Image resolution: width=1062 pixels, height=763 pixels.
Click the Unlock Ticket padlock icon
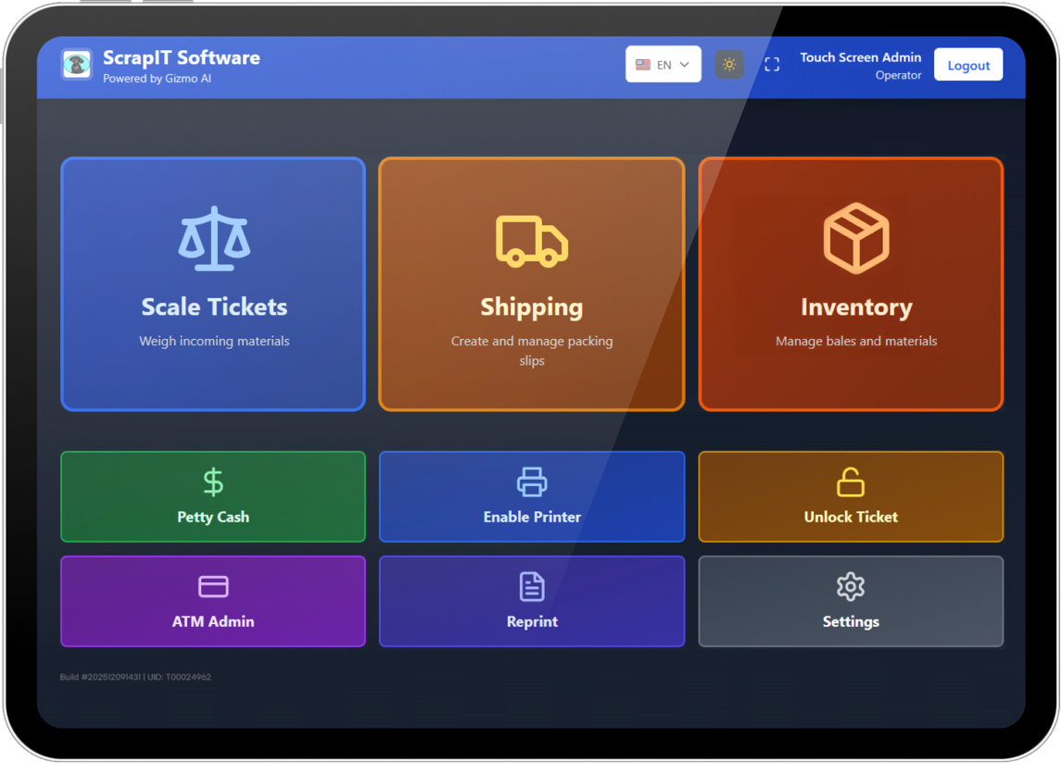850,480
